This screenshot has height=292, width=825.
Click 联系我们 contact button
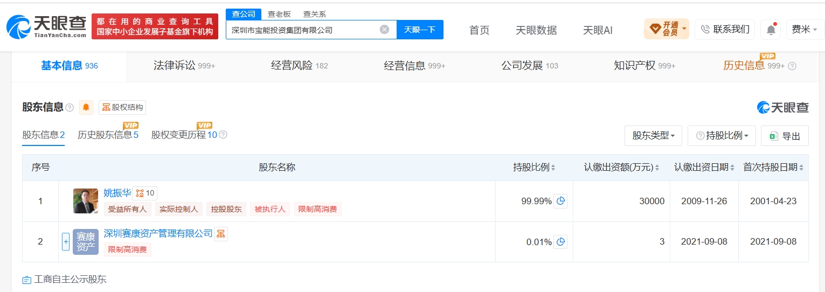pyautogui.click(x=724, y=30)
